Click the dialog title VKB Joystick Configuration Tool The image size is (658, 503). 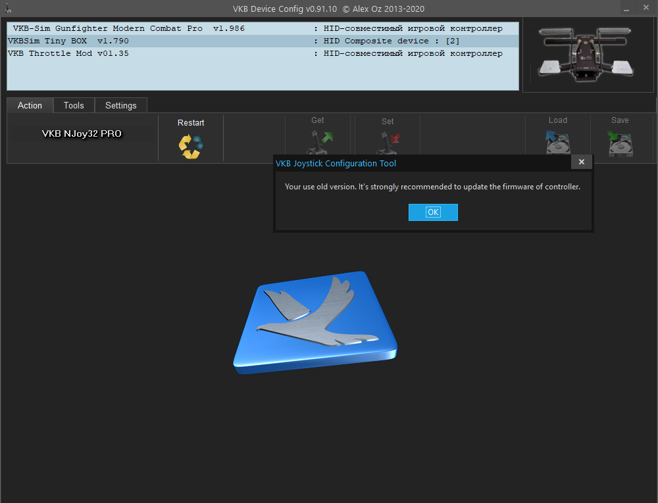pyautogui.click(x=336, y=164)
